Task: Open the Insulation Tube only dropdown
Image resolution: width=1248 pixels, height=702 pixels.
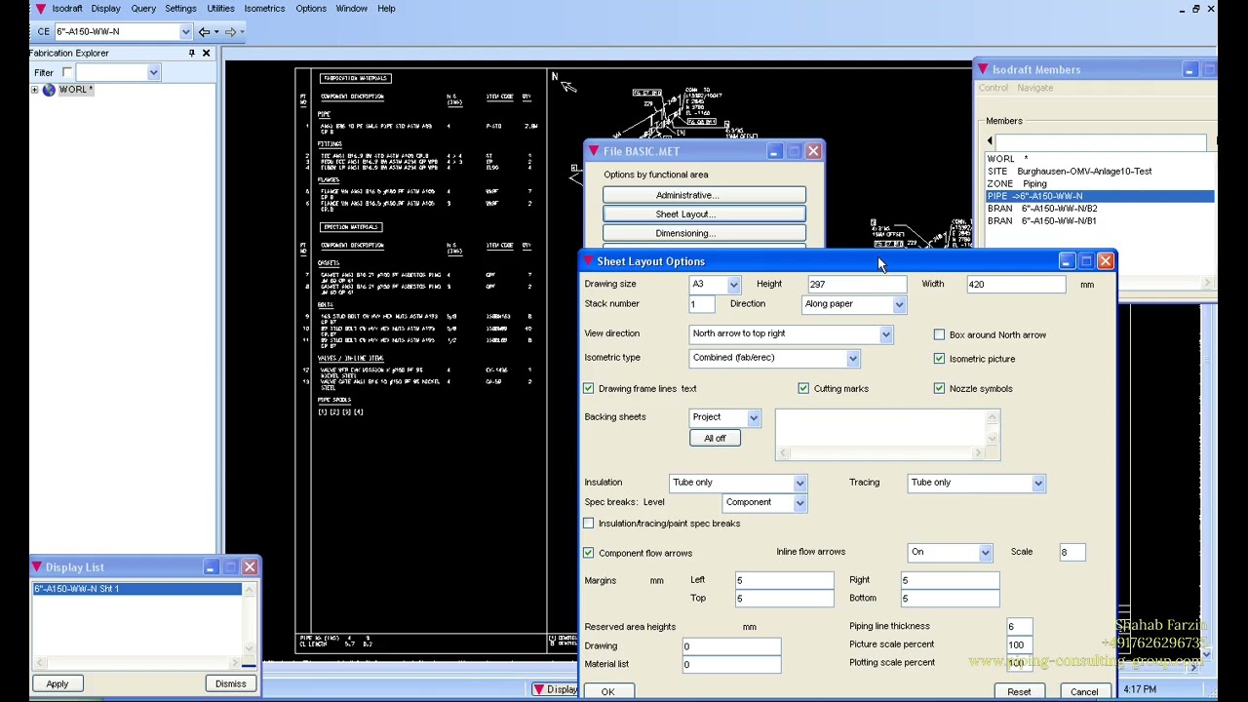Action: point(799,483)
